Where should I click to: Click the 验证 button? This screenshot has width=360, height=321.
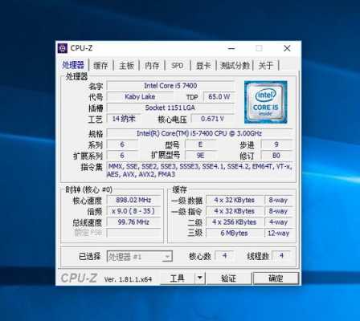pyautogui.click(x=228, y=278)
